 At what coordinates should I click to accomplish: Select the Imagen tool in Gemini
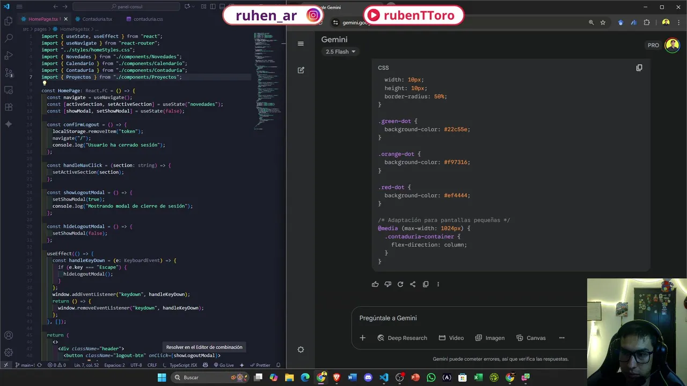coord(489,338)
